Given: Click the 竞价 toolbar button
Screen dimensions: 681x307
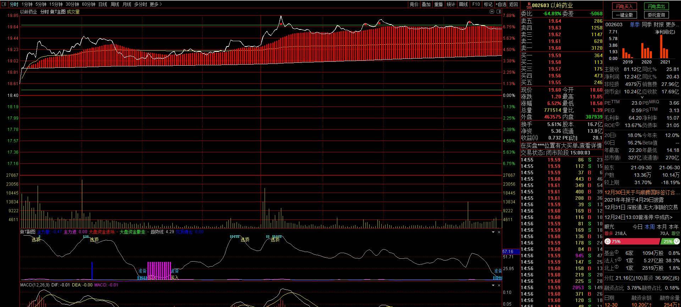Looking at the screenshot, I should (414, 4).
